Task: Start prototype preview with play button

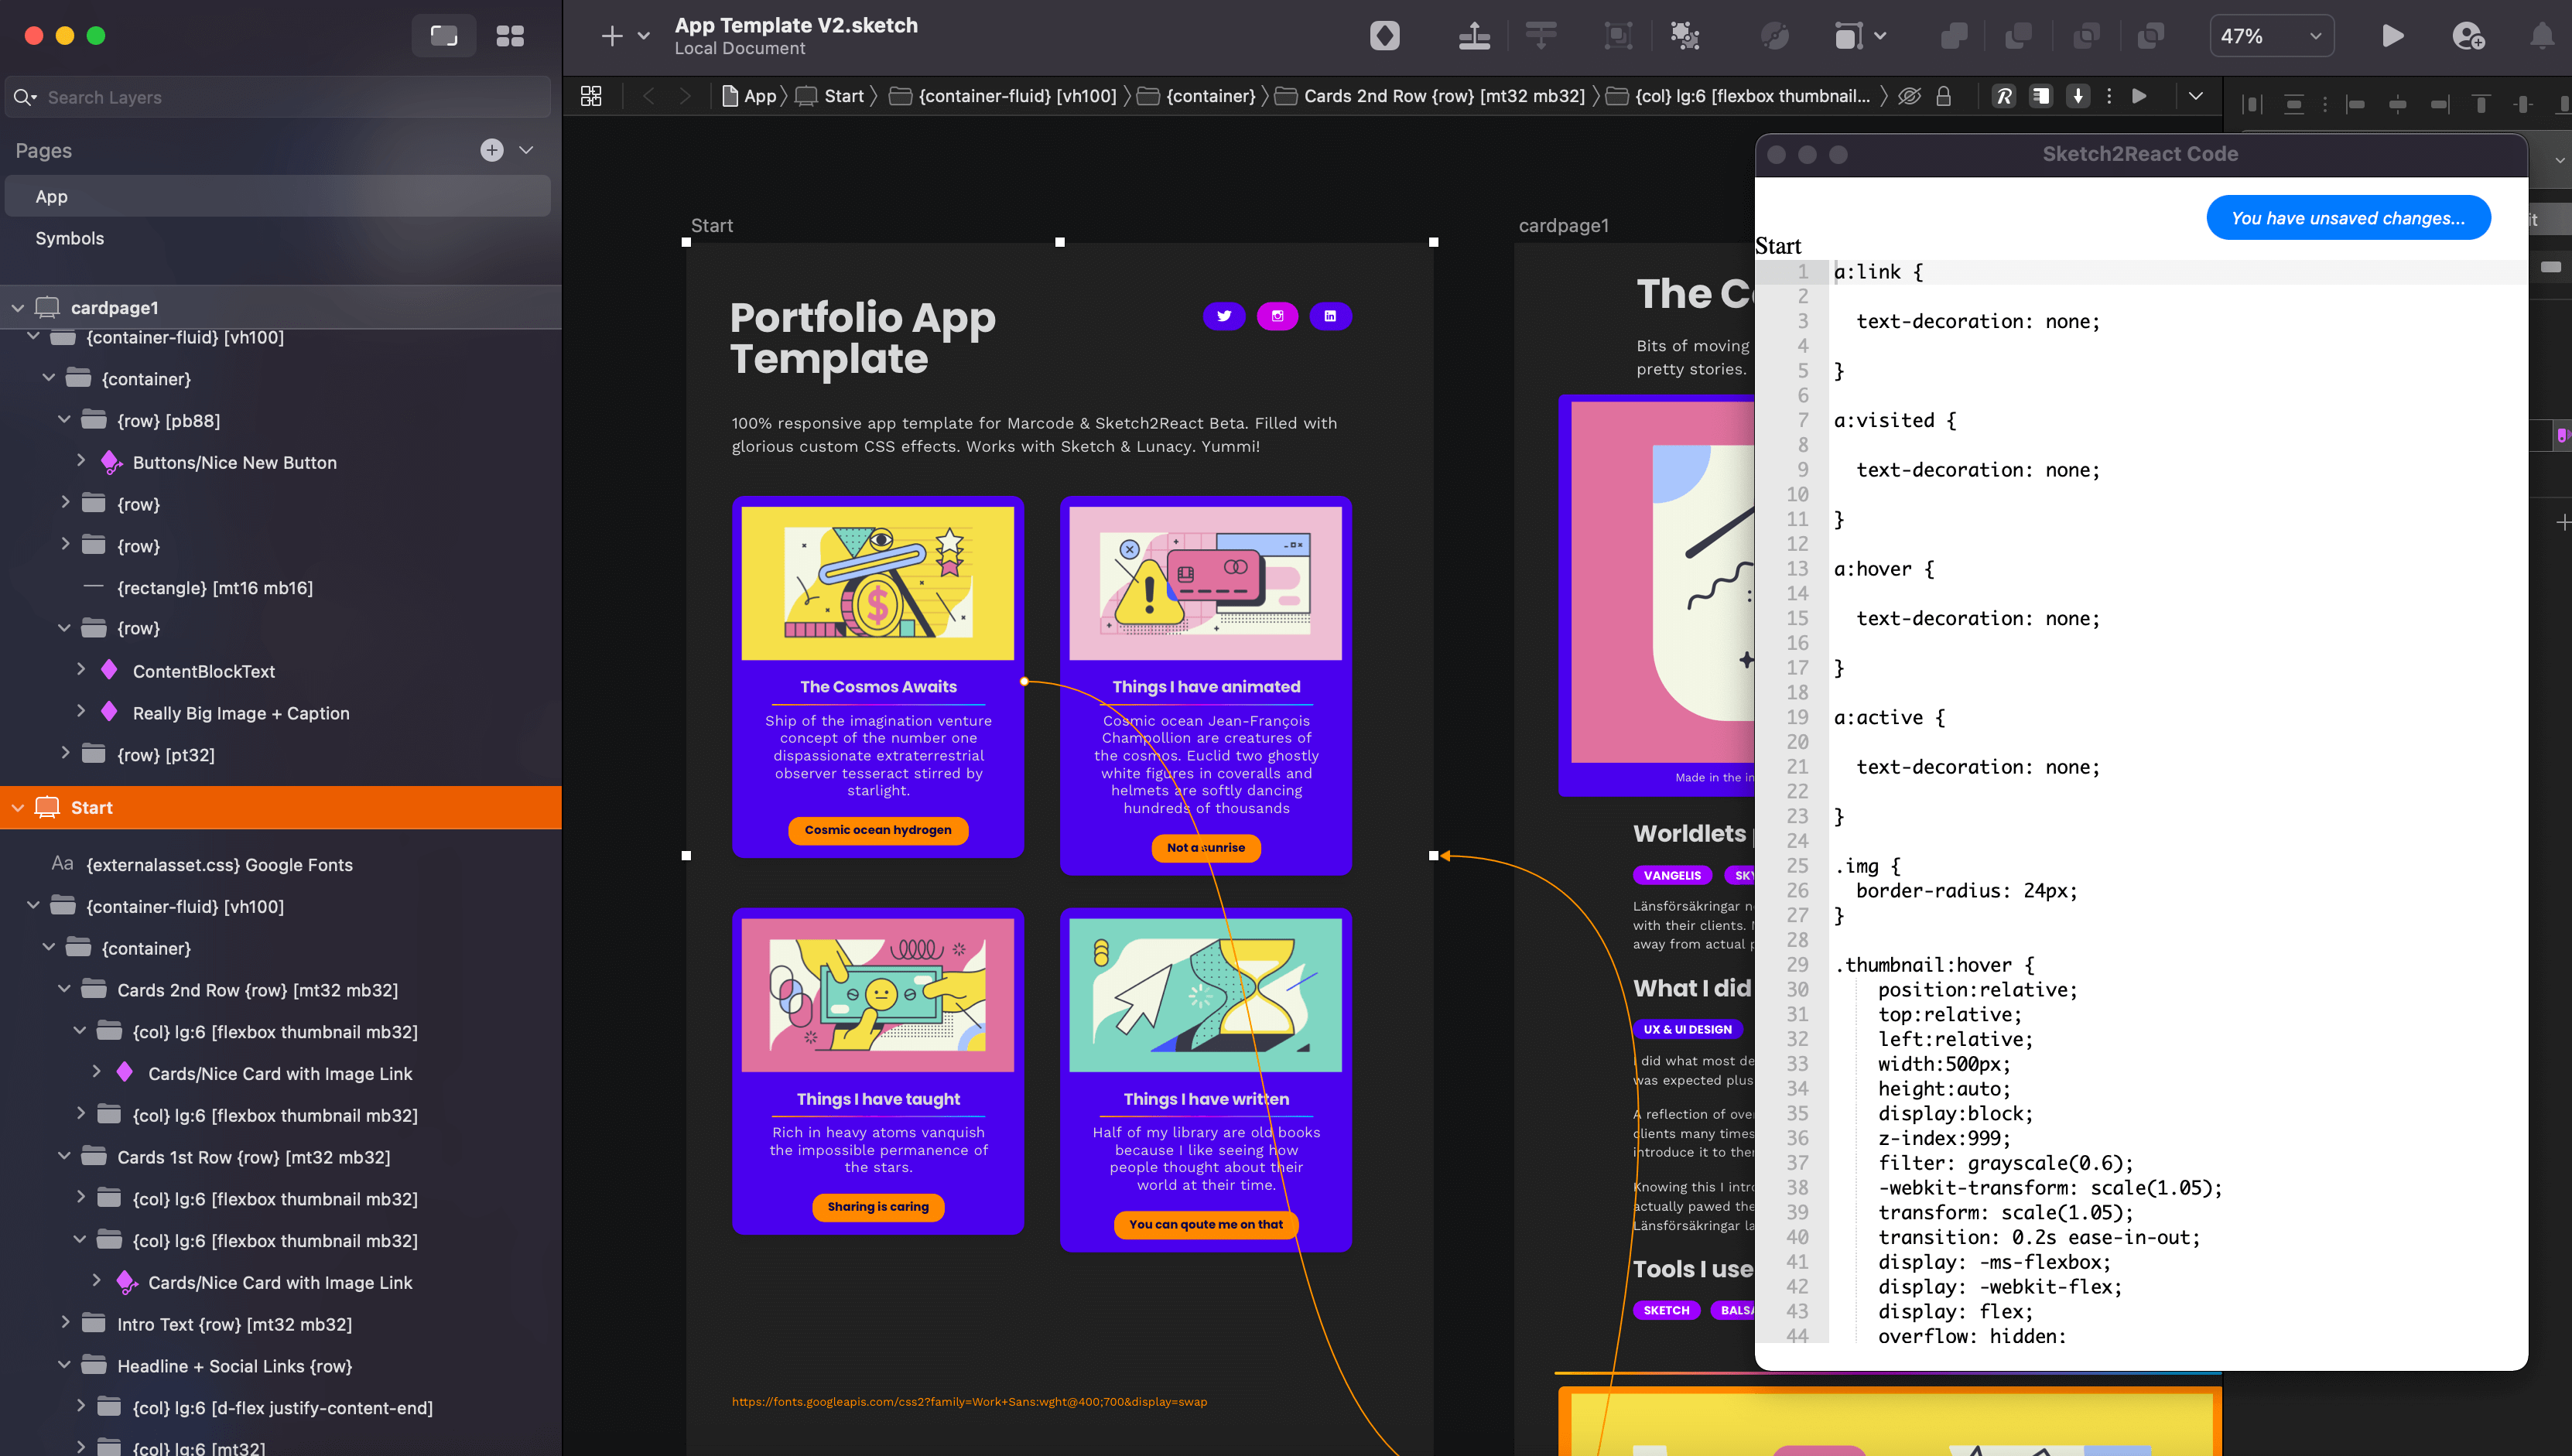Action: click(x=2392, y=36)
